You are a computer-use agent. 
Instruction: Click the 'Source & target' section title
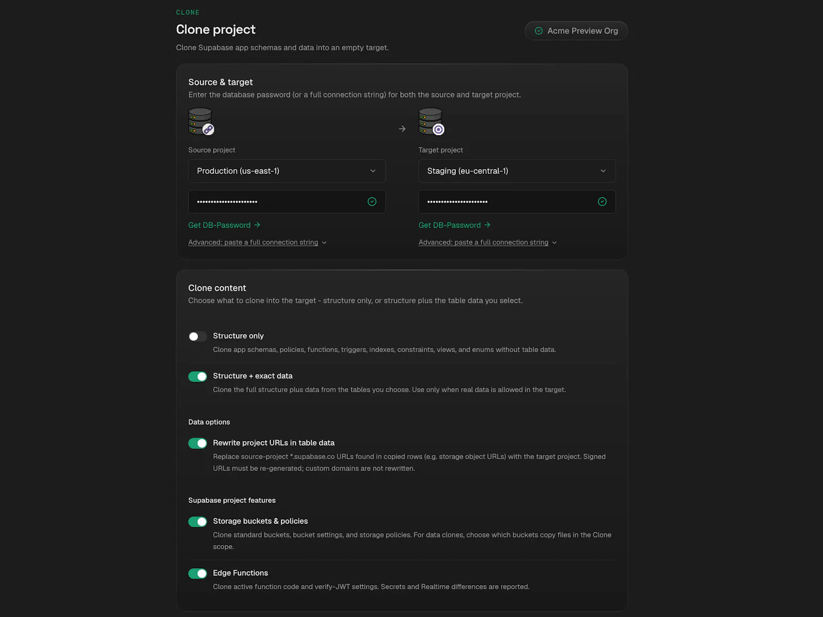point(221,82)
